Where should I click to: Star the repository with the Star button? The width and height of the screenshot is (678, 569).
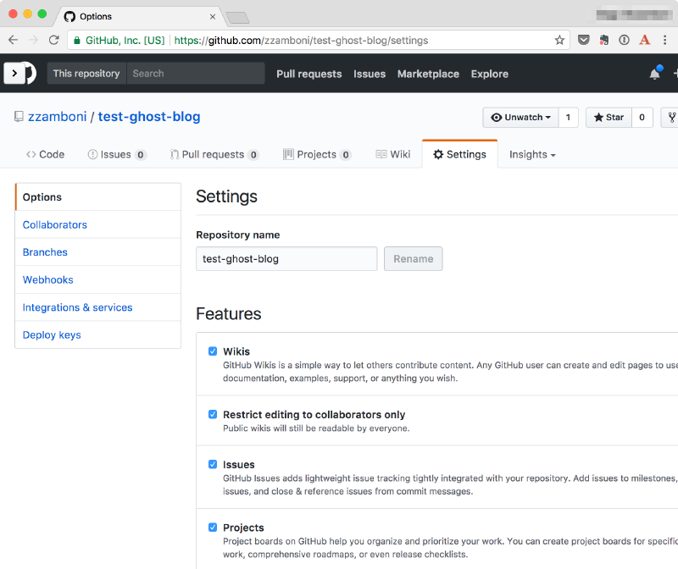point(607,118)
